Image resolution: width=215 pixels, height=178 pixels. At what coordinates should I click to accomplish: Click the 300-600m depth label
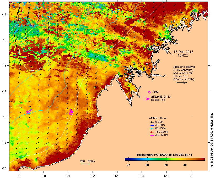[x=162, y=135]
